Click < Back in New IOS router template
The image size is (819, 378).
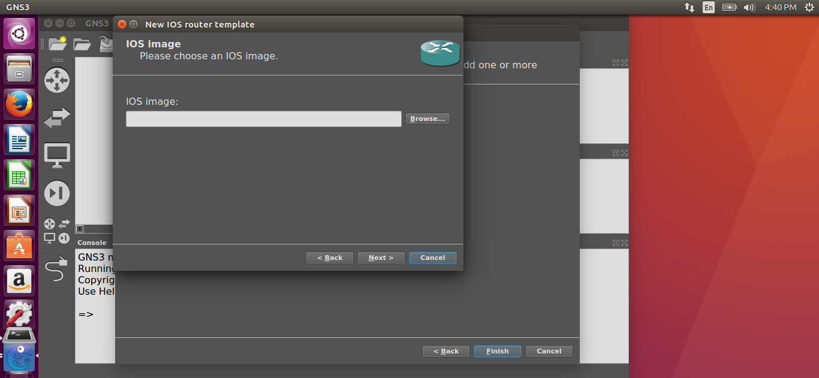pyautogui.click(x=330, y=258)
